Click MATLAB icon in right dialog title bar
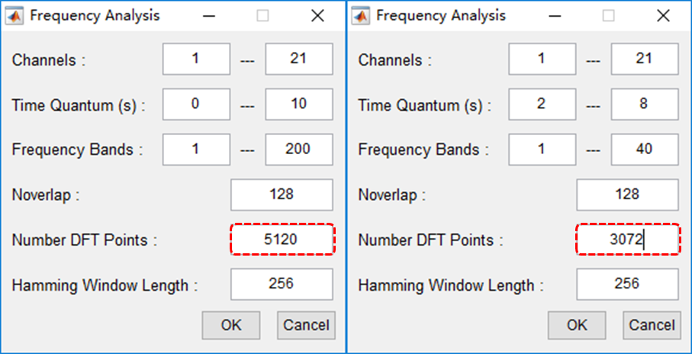The image size is (692, 354). pos(363,15)
